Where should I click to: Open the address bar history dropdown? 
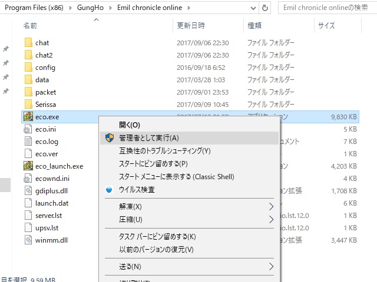253,8
